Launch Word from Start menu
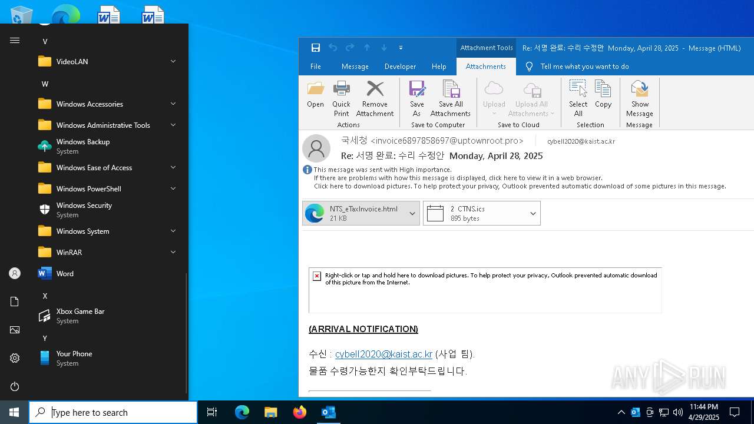The width and height of the screenshot is (754, 424). (109, 273)
